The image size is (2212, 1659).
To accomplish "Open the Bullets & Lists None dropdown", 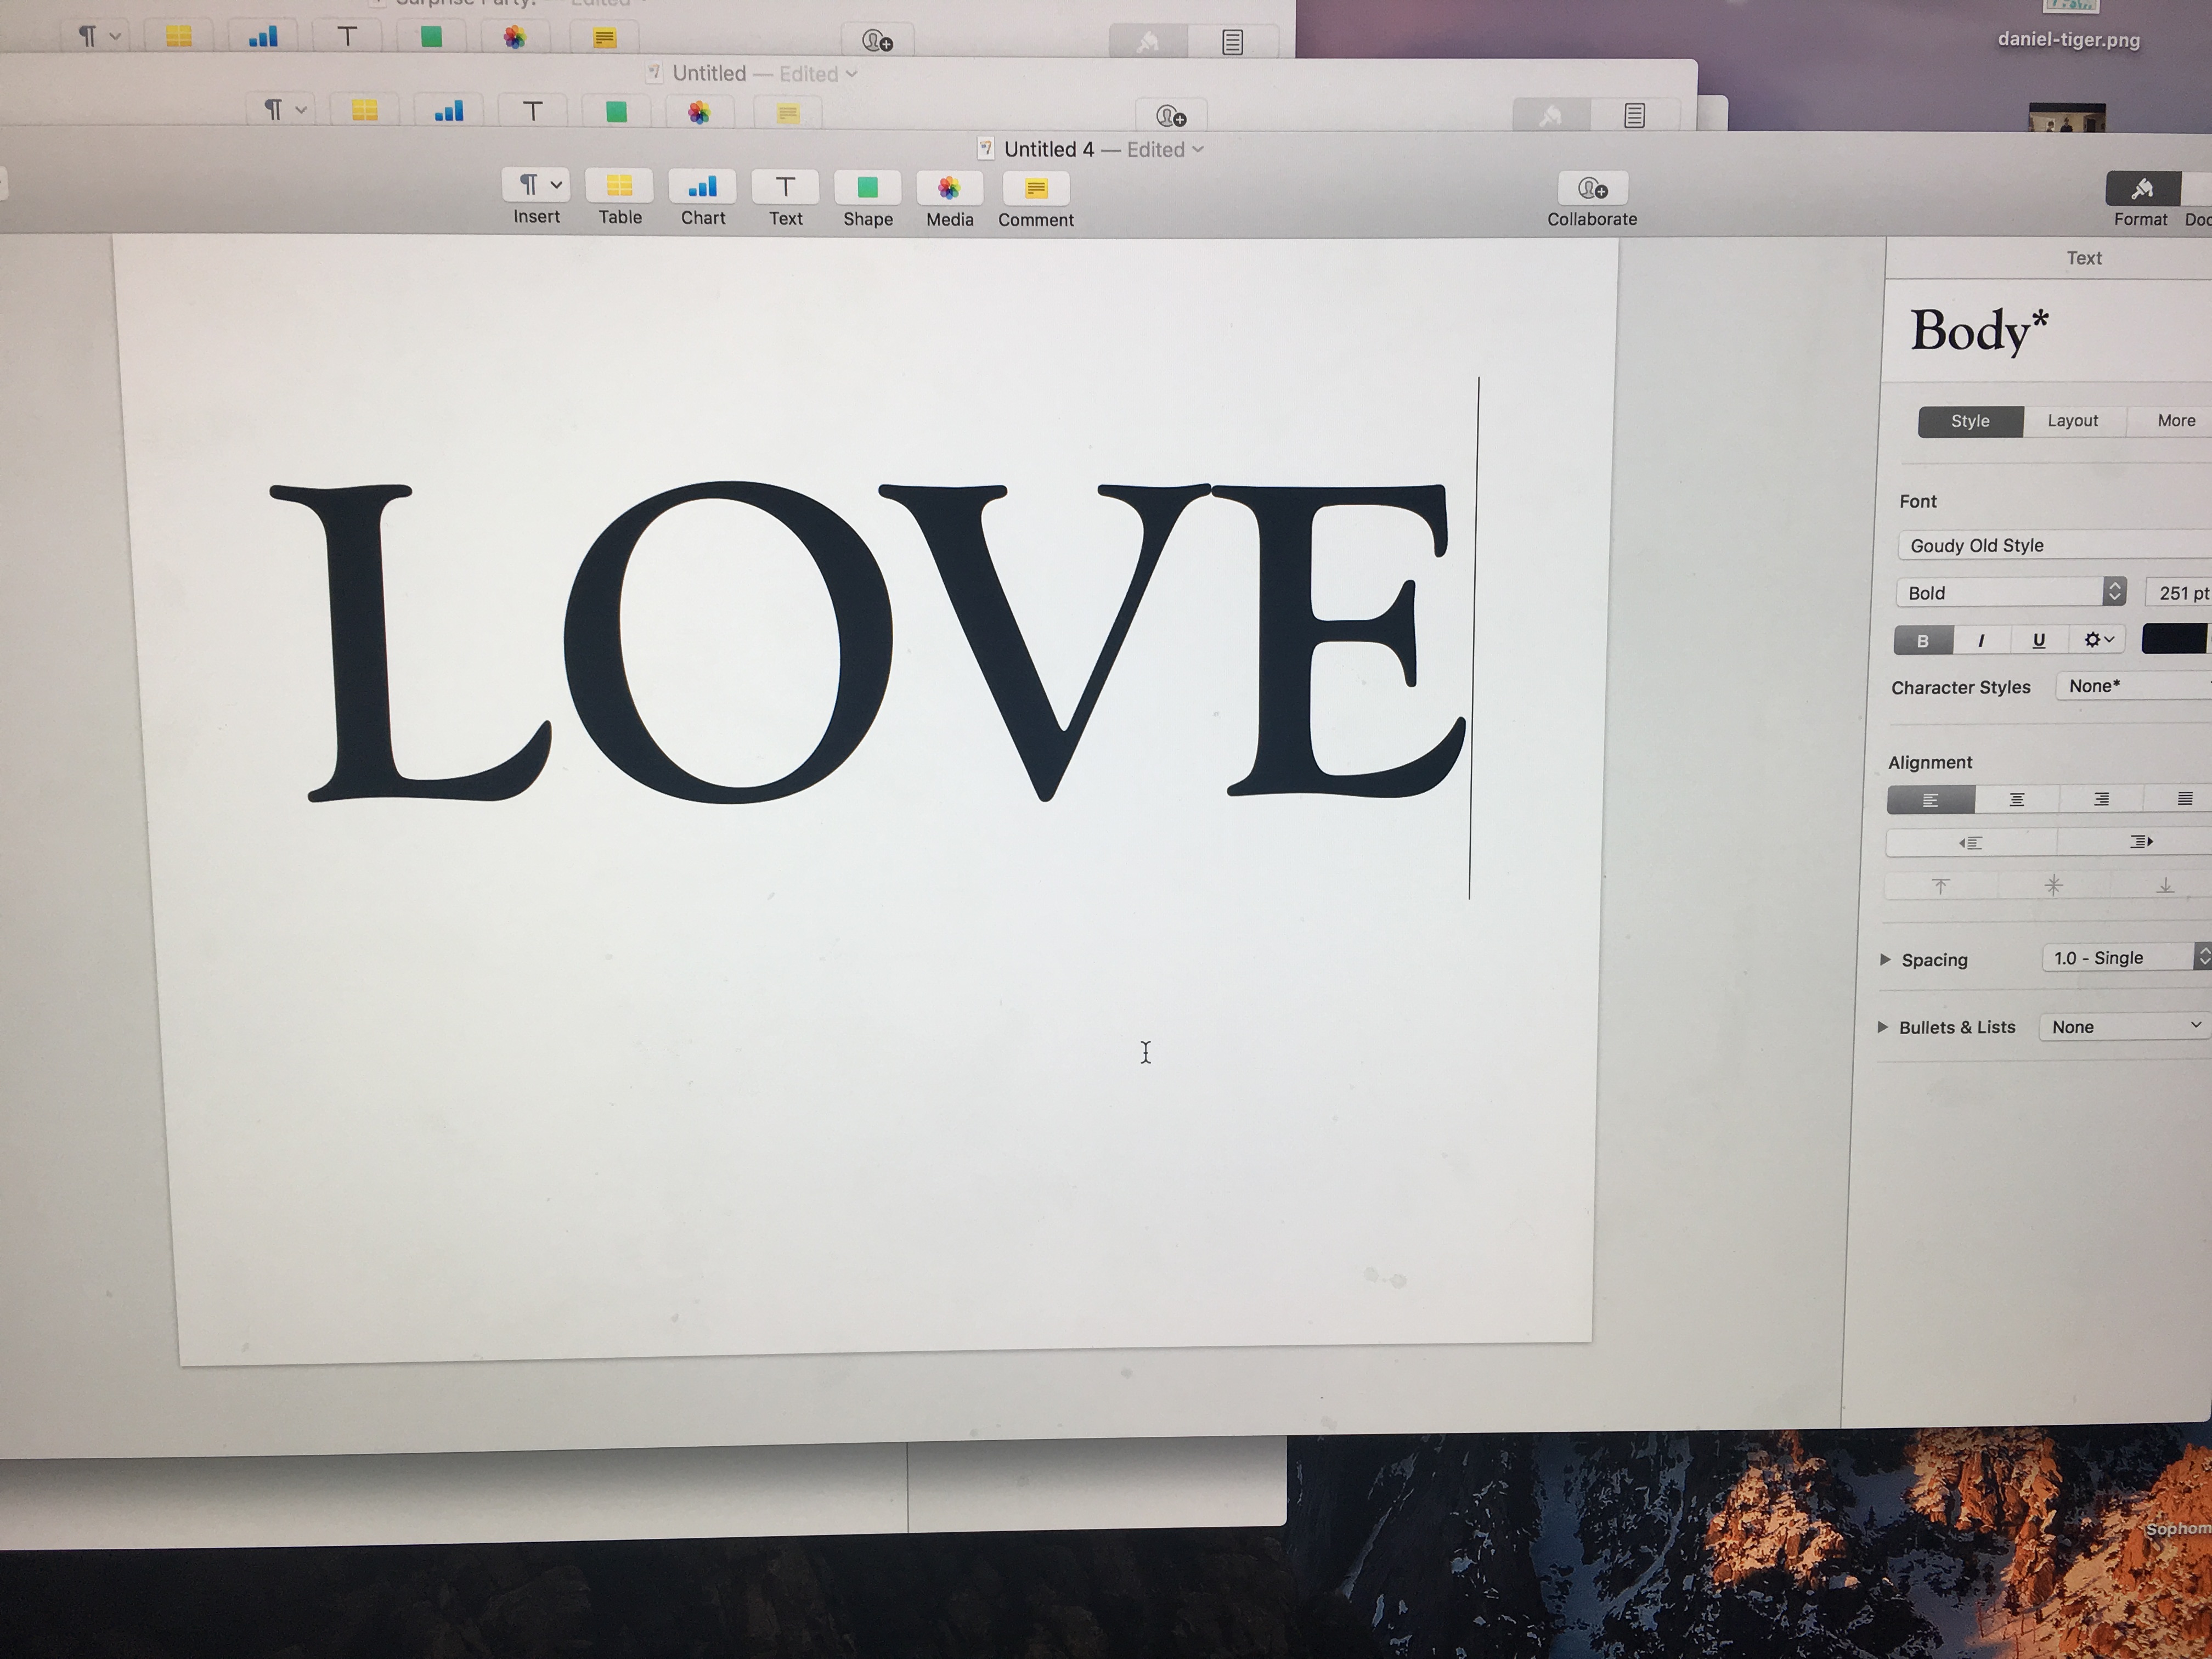I will click(x=2124, y=1027).
